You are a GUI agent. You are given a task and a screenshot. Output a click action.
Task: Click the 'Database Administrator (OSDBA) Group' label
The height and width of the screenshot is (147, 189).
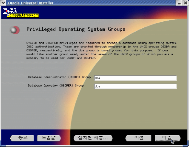pyautogui.click(x=59, y=77)
